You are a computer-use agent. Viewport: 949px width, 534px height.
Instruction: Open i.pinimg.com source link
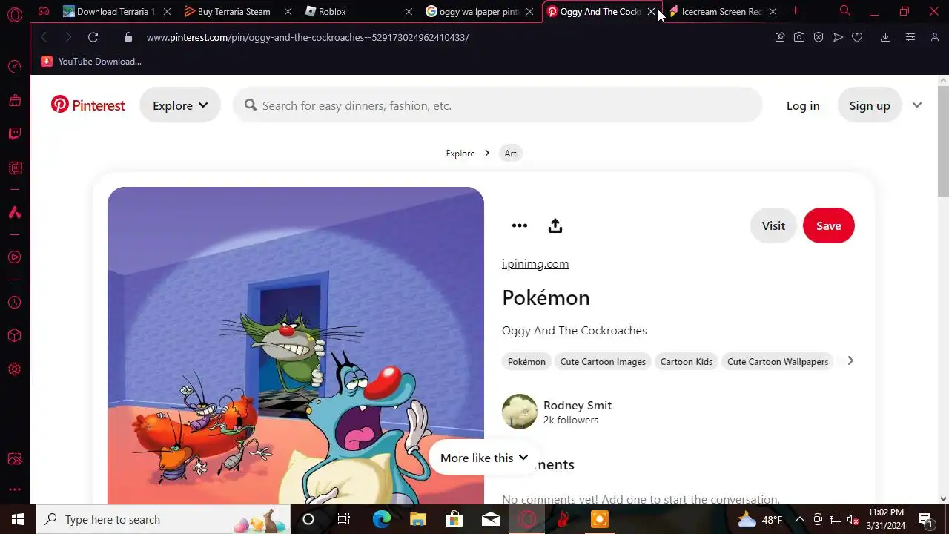(x=535, y=264)
